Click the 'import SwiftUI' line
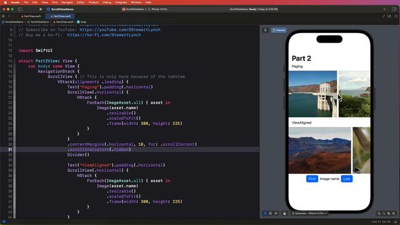 pyautogui.click(x=36, y=51)
